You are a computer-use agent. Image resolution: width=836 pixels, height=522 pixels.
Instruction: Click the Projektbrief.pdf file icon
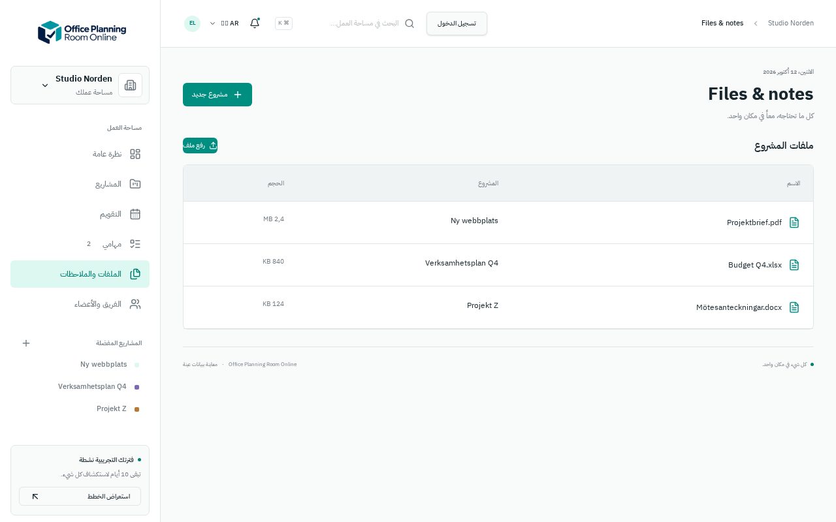click(x=794, y=223)
